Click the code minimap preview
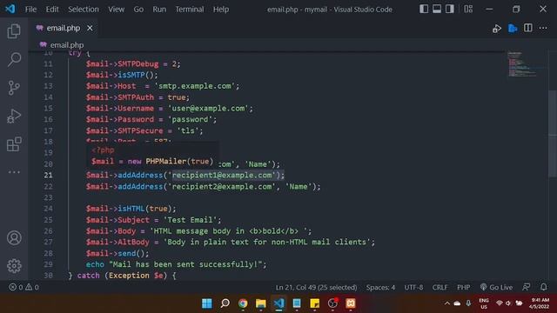 click(522, 64)
